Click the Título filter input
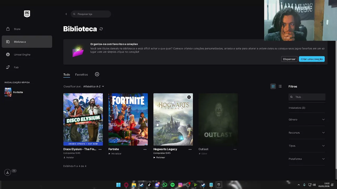The width and height of the screenshot is (337, 189). 307,97
